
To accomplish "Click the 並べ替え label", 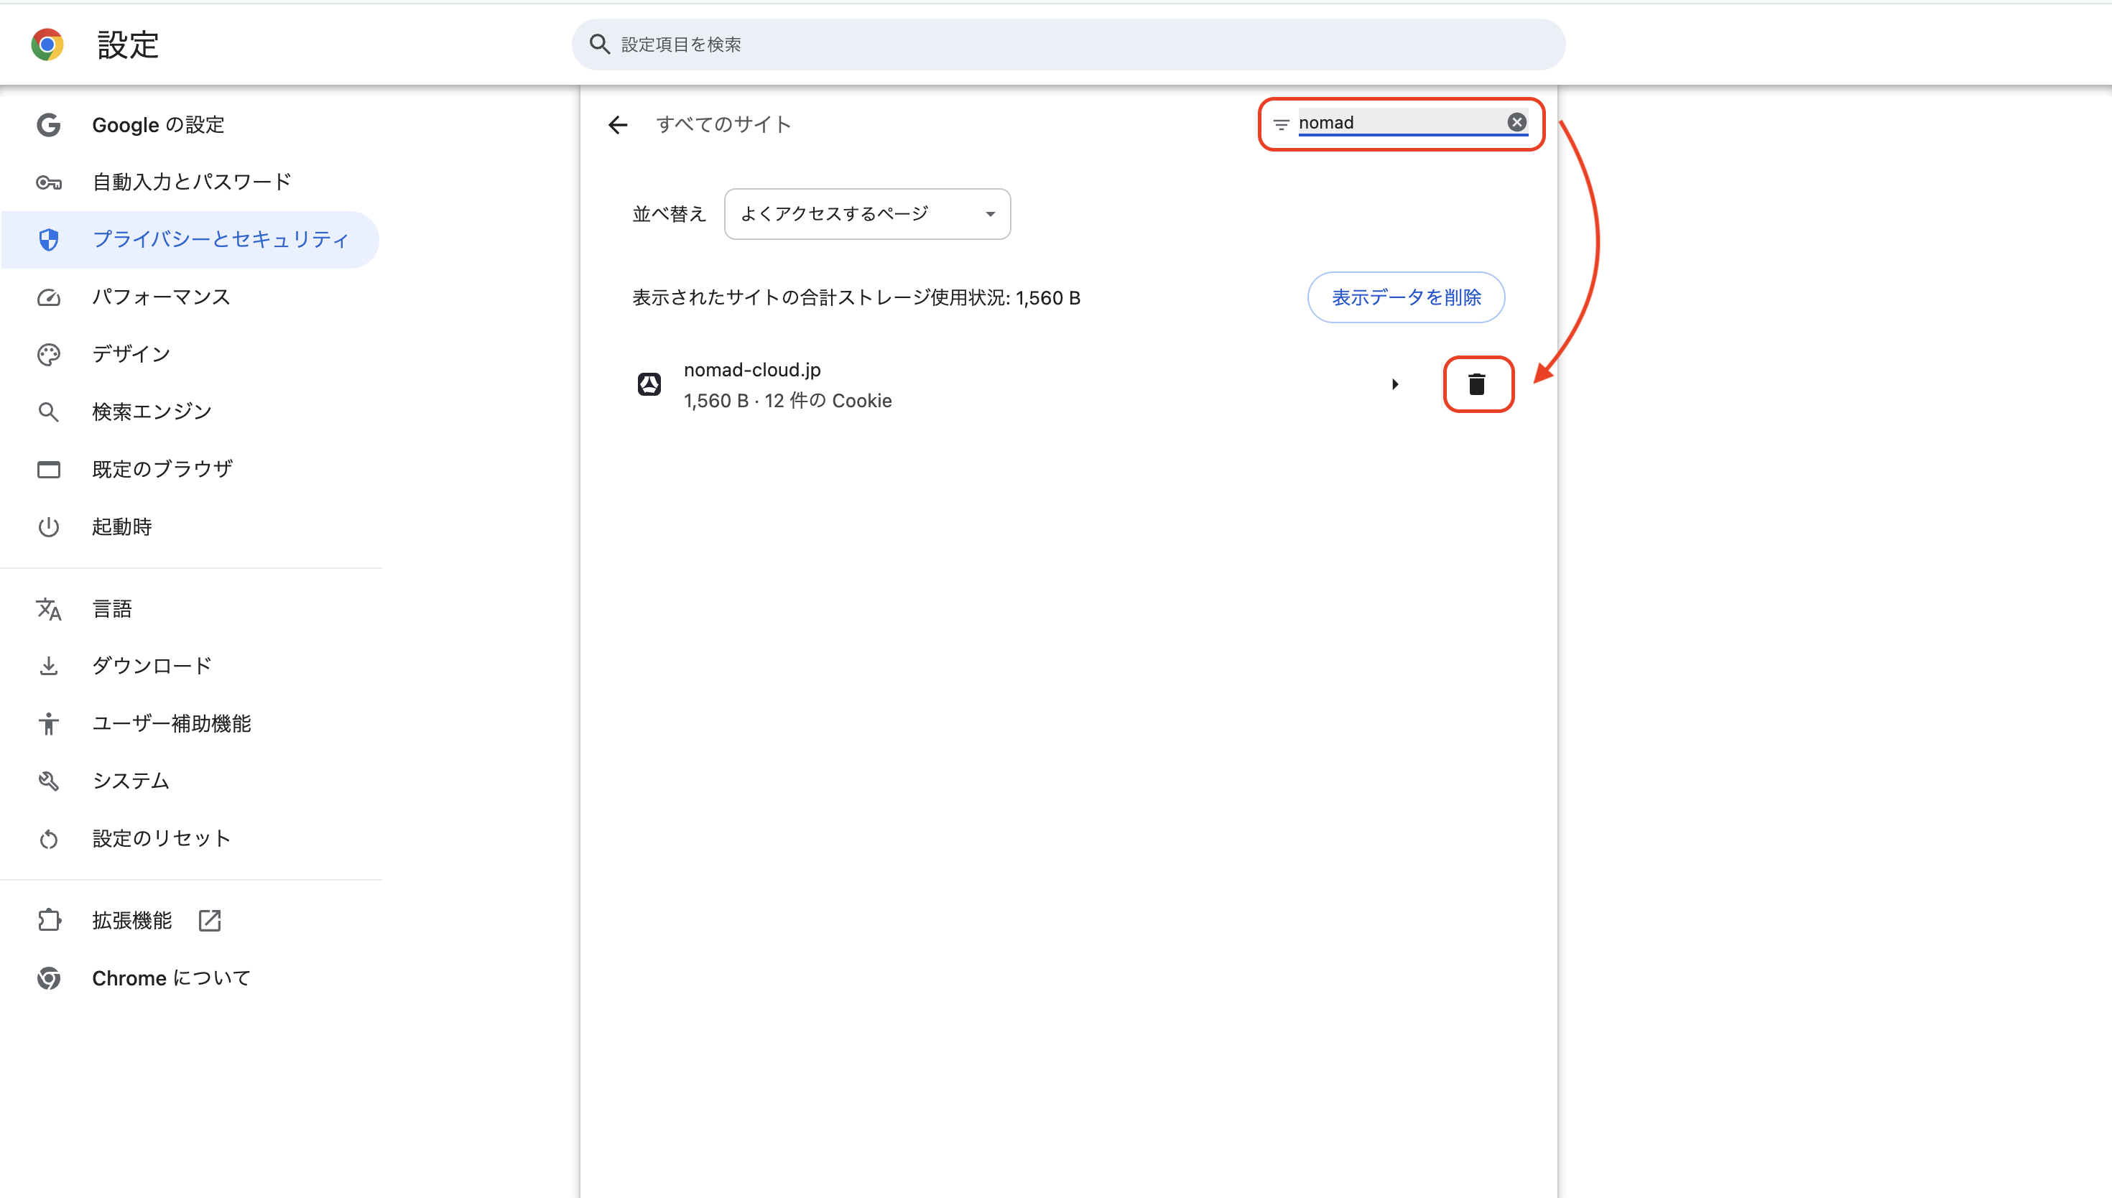I will 670,214.
